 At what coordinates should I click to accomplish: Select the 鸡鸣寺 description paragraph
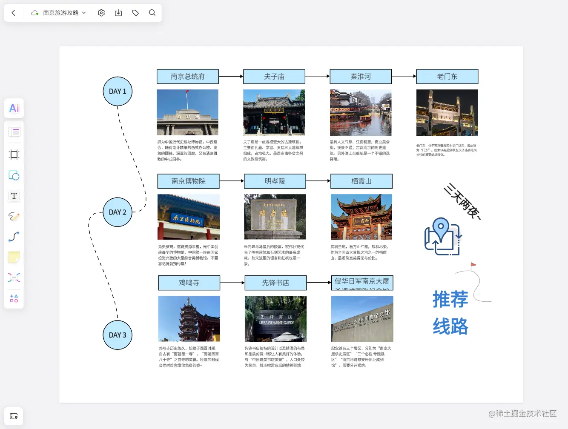[189, 357]
